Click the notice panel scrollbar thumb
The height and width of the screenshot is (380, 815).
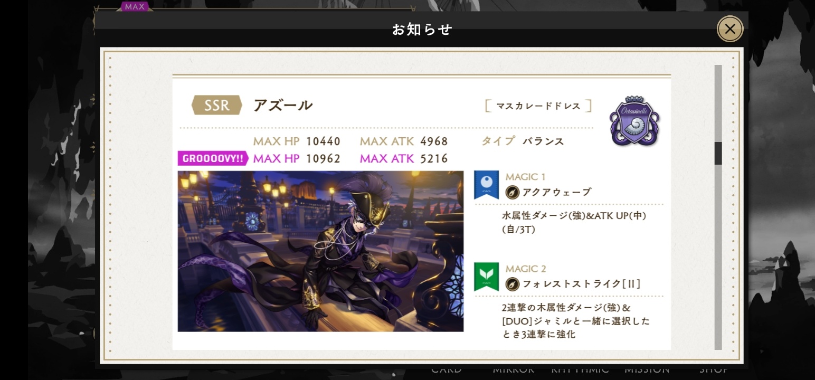pyautogui.click(x=718, y=153)
